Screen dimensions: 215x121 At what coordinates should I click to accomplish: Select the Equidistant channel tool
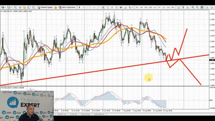(103, 7)
